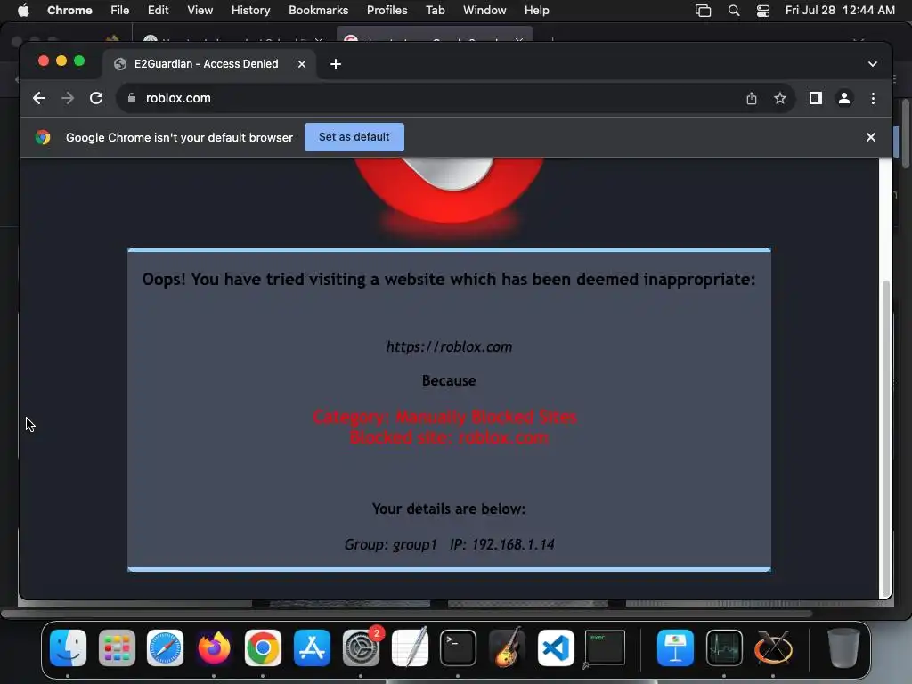Click the date and time clock
The height and width of the screenshot is (684, 912).
coord(840,11)
